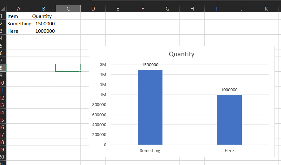The height and width of the screenshot is (165, 281).
Task: Select column D header
Action: point(93,9)
